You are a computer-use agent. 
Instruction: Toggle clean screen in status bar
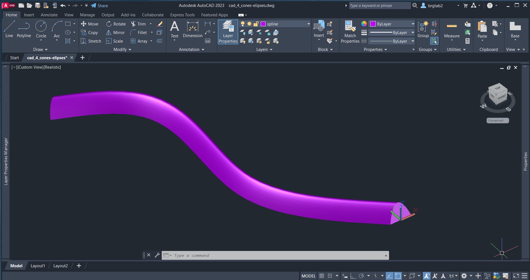(516, 276)
